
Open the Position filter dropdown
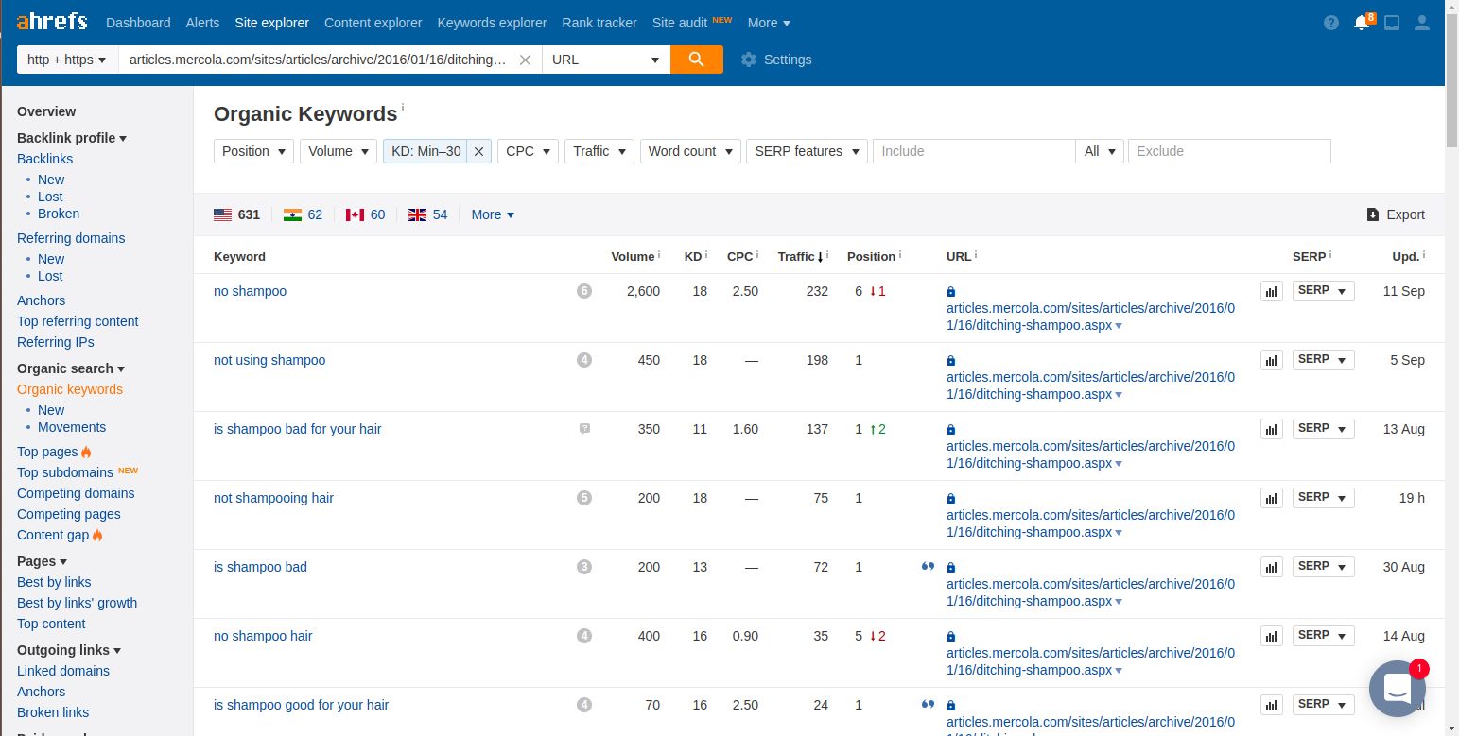tap(253, 151)
